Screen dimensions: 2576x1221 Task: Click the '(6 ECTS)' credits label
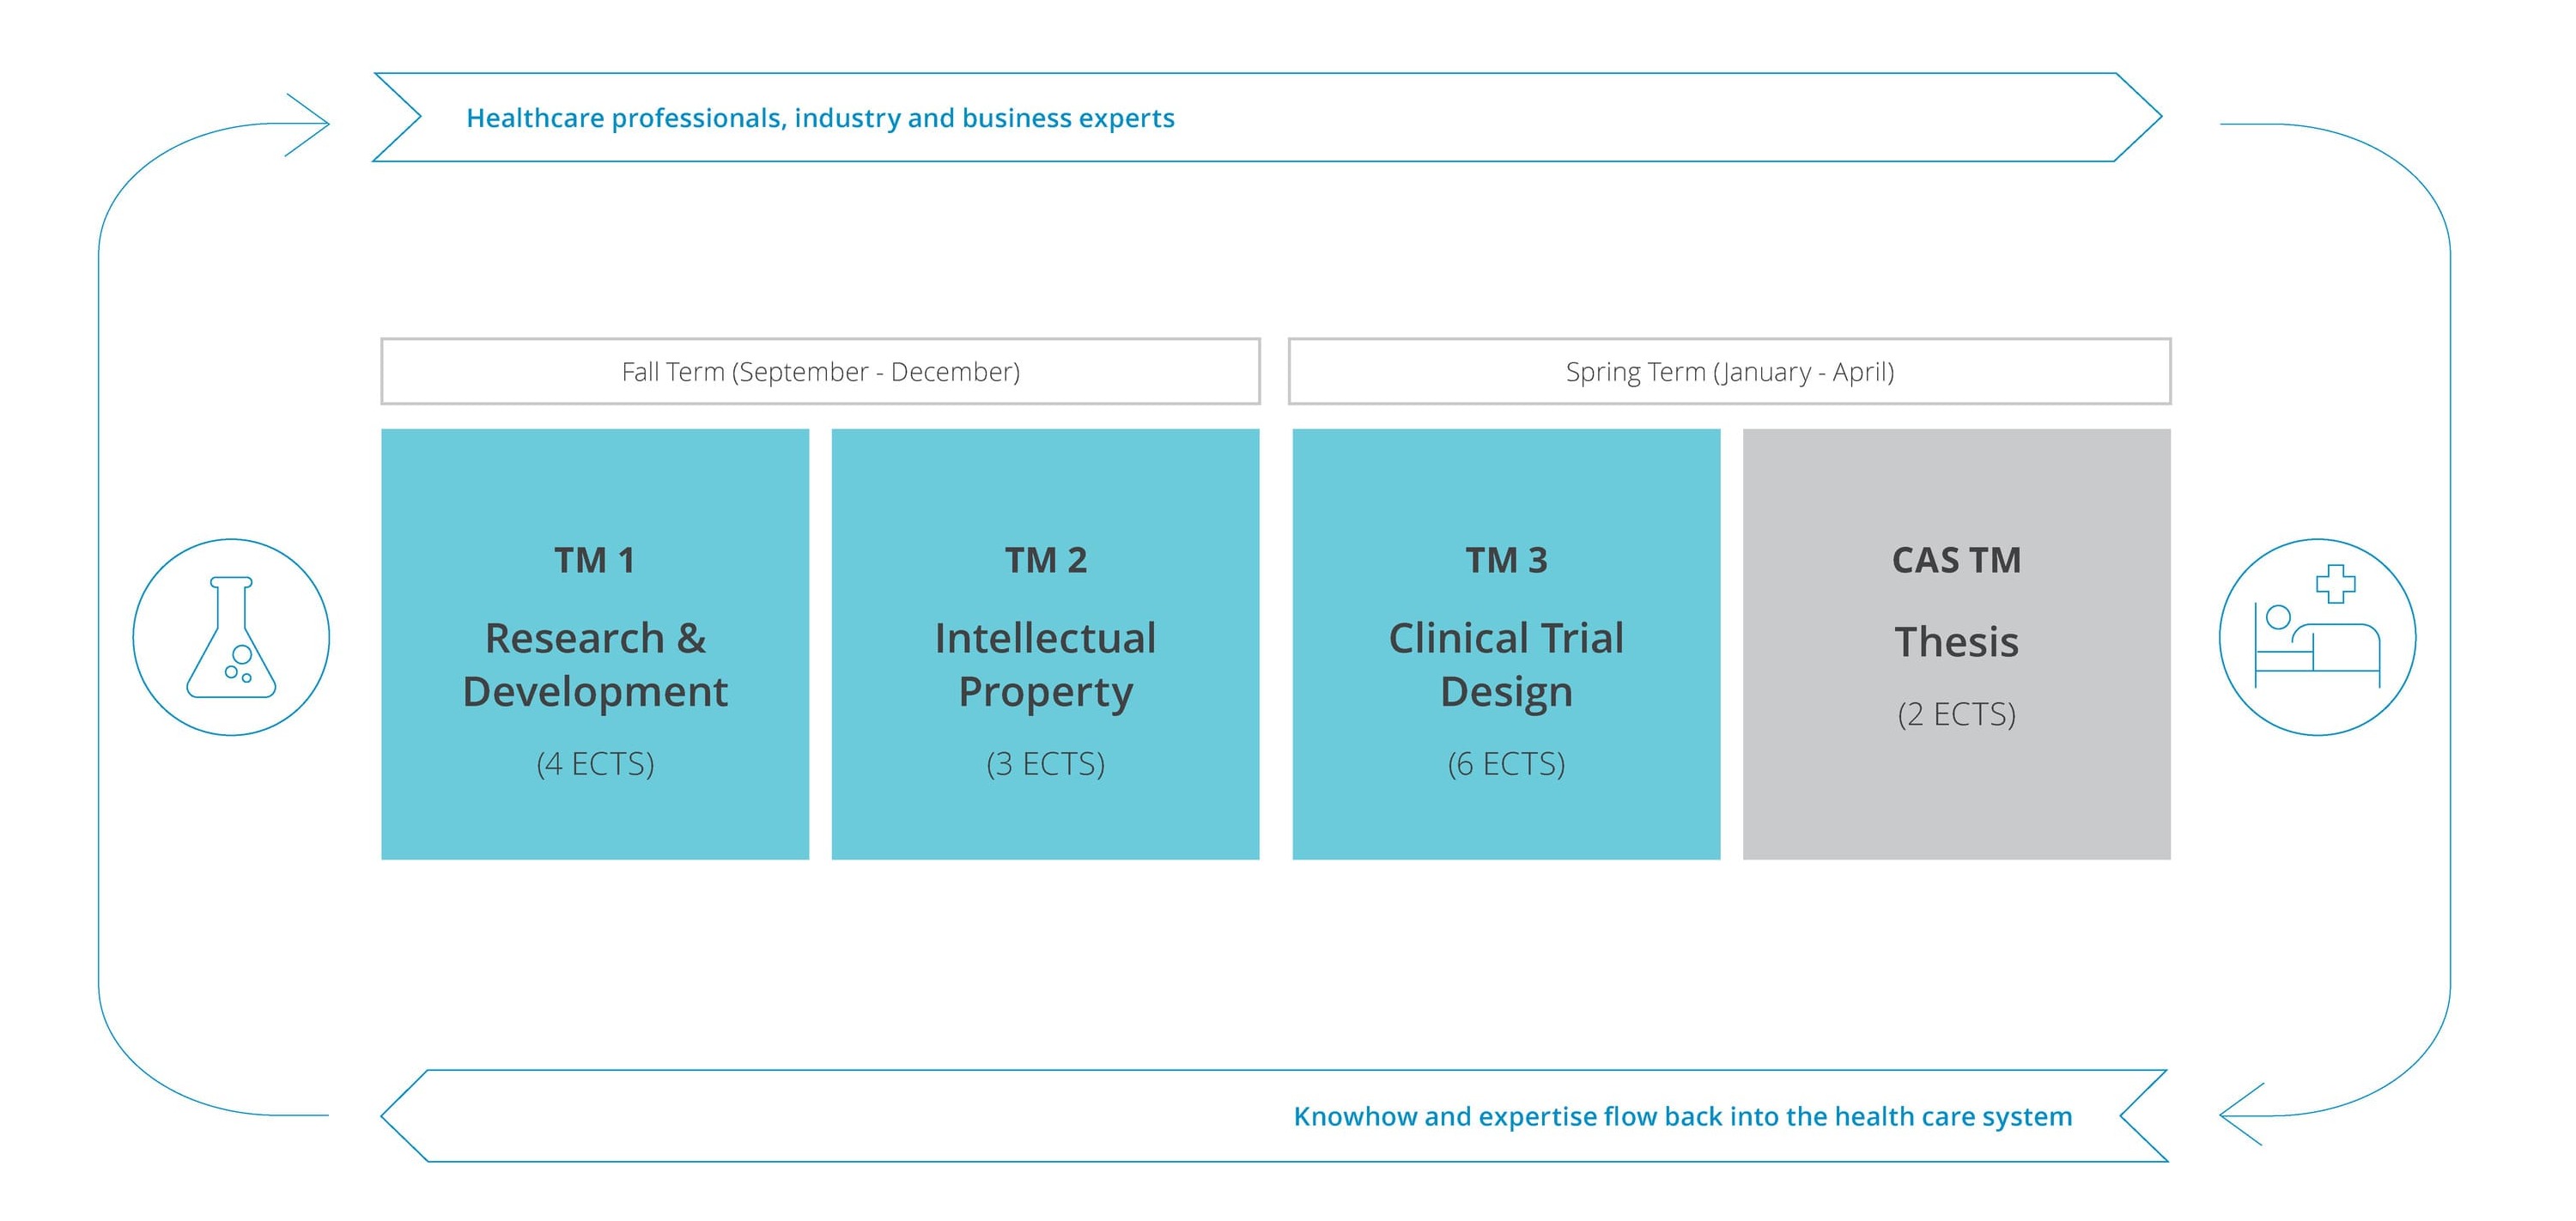[1506, 764]
